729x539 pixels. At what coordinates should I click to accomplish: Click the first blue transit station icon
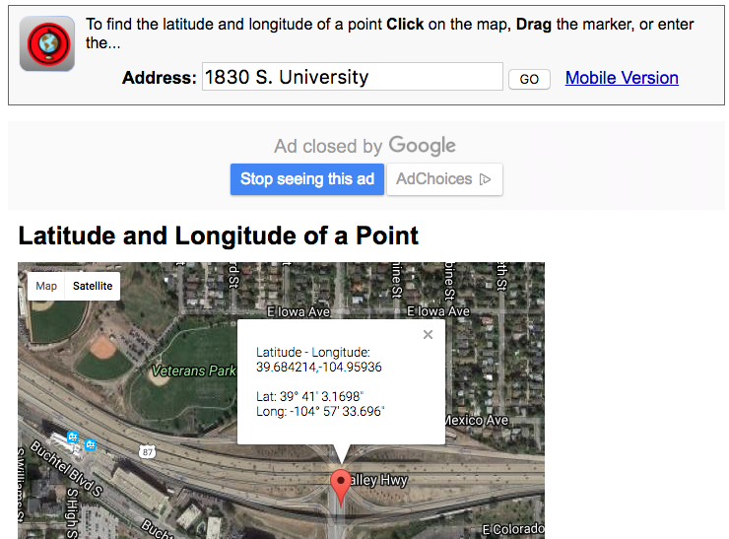click(x=72, y=438)
